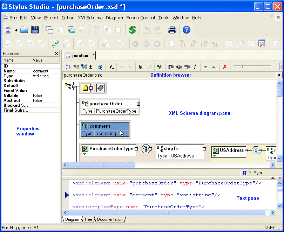Click the red X delete icon above the diagram
The width and height of the screenshot is (284, 232).
pyautogui.click(x=224, y=67)
